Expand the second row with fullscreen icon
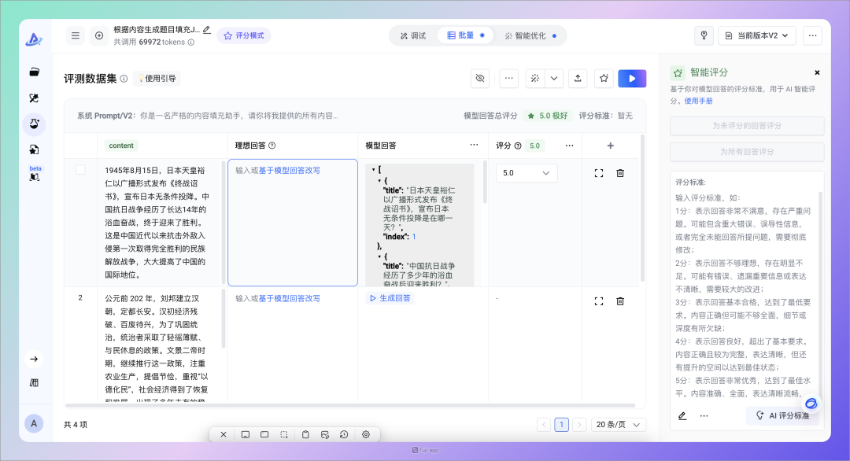 (599, 301)
